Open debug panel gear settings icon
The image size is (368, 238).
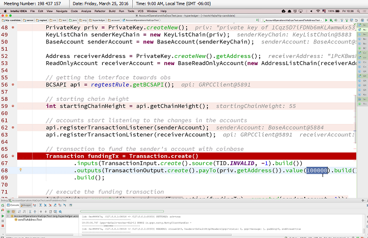point(363,200)
